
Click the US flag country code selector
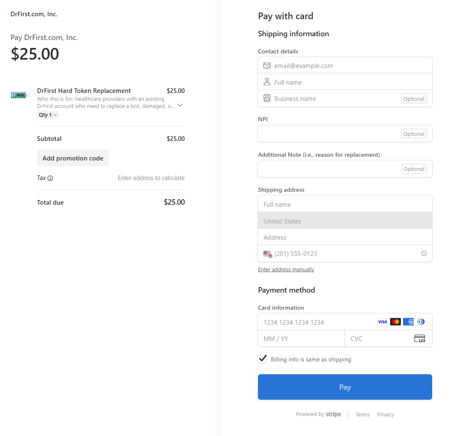268,254
